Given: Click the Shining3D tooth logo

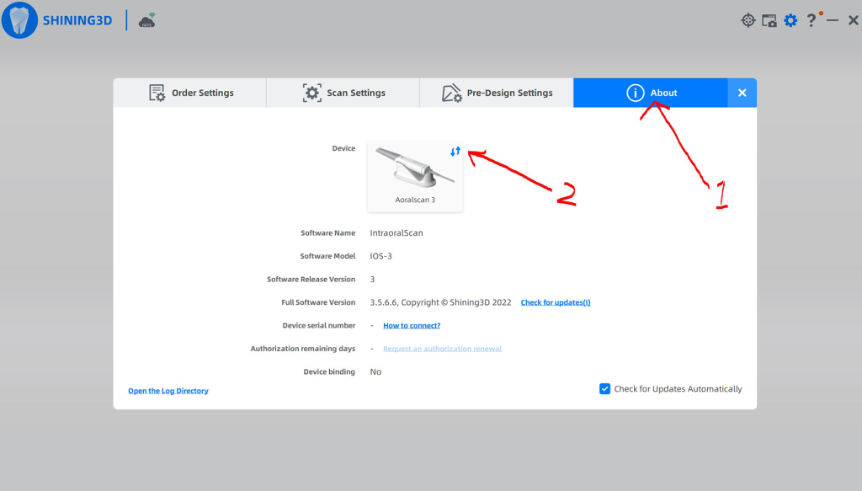Looking at the screenshot, I should [19, 20].
